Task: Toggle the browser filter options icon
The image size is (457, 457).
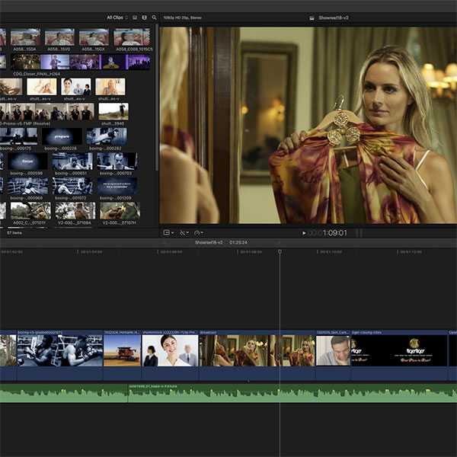Action: coord(144,18)
